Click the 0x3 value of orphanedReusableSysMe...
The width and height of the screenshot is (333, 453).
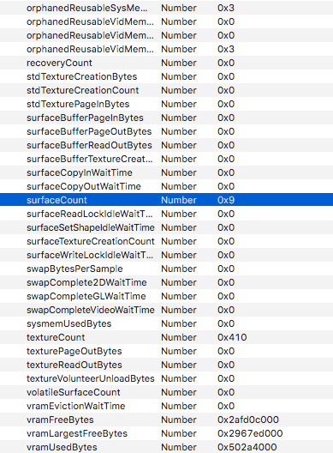226,8
